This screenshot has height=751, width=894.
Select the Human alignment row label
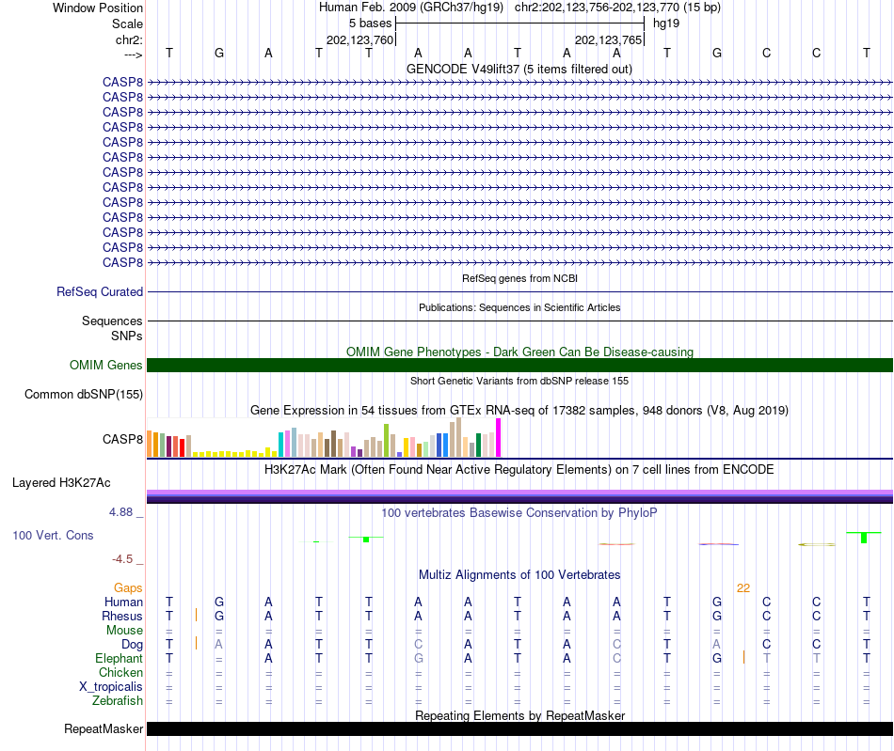click(123, 602)
